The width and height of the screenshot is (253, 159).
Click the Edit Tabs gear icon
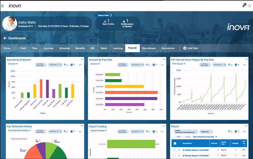point(185,48)
